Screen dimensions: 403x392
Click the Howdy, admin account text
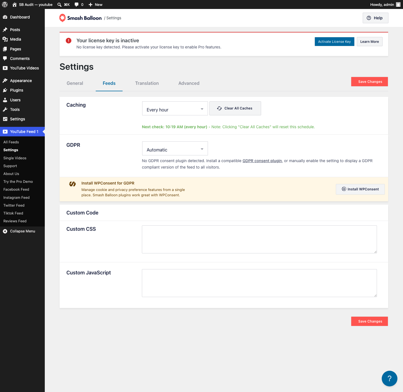382,4
